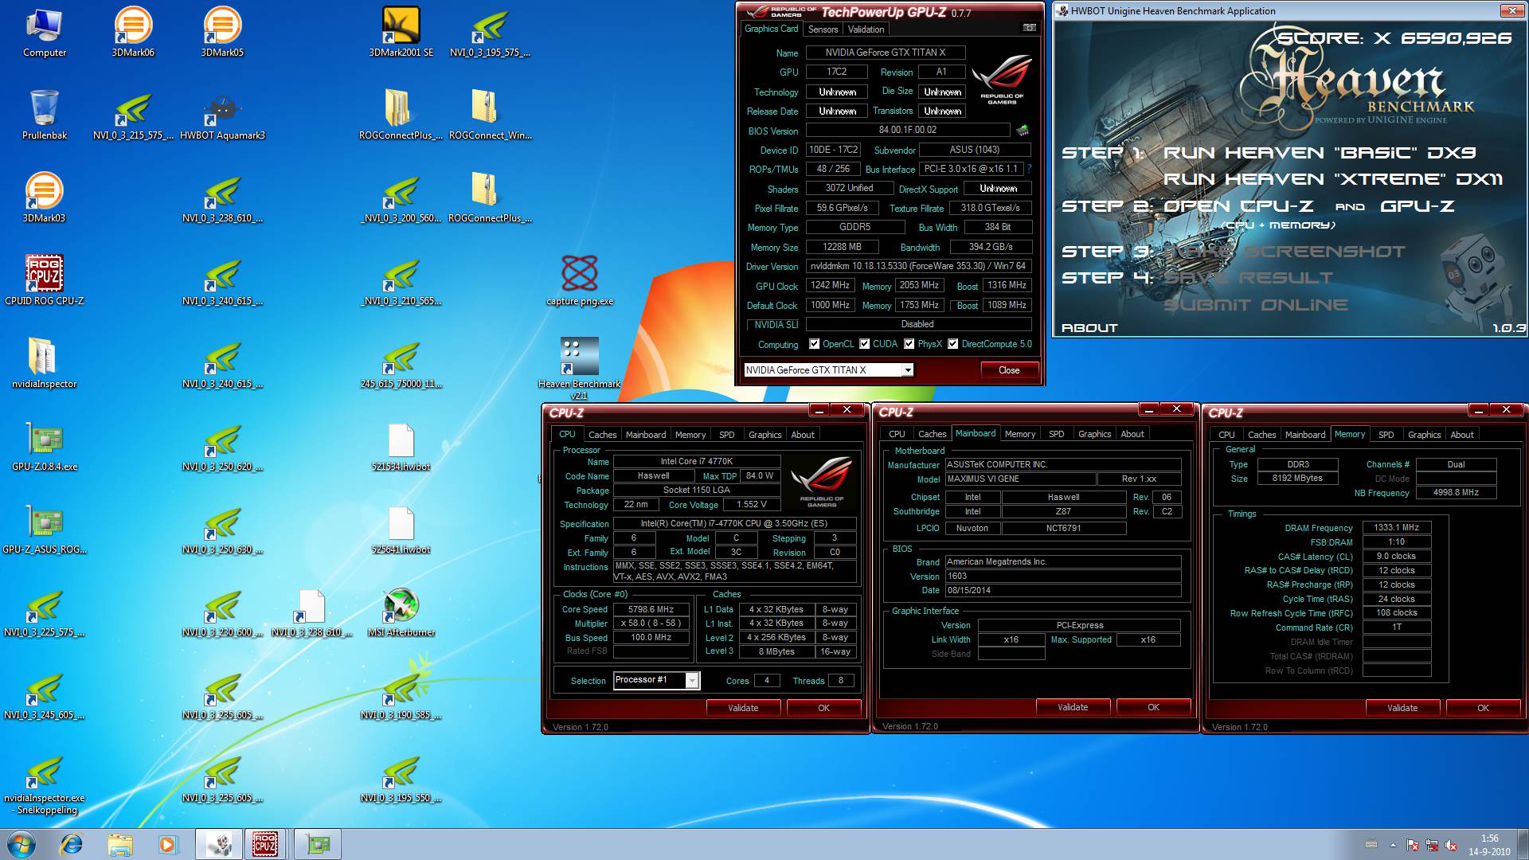Open Caches tab in first CPU-Z window
The width and height of the screenshot is (1529, 860).
[602, 435]
